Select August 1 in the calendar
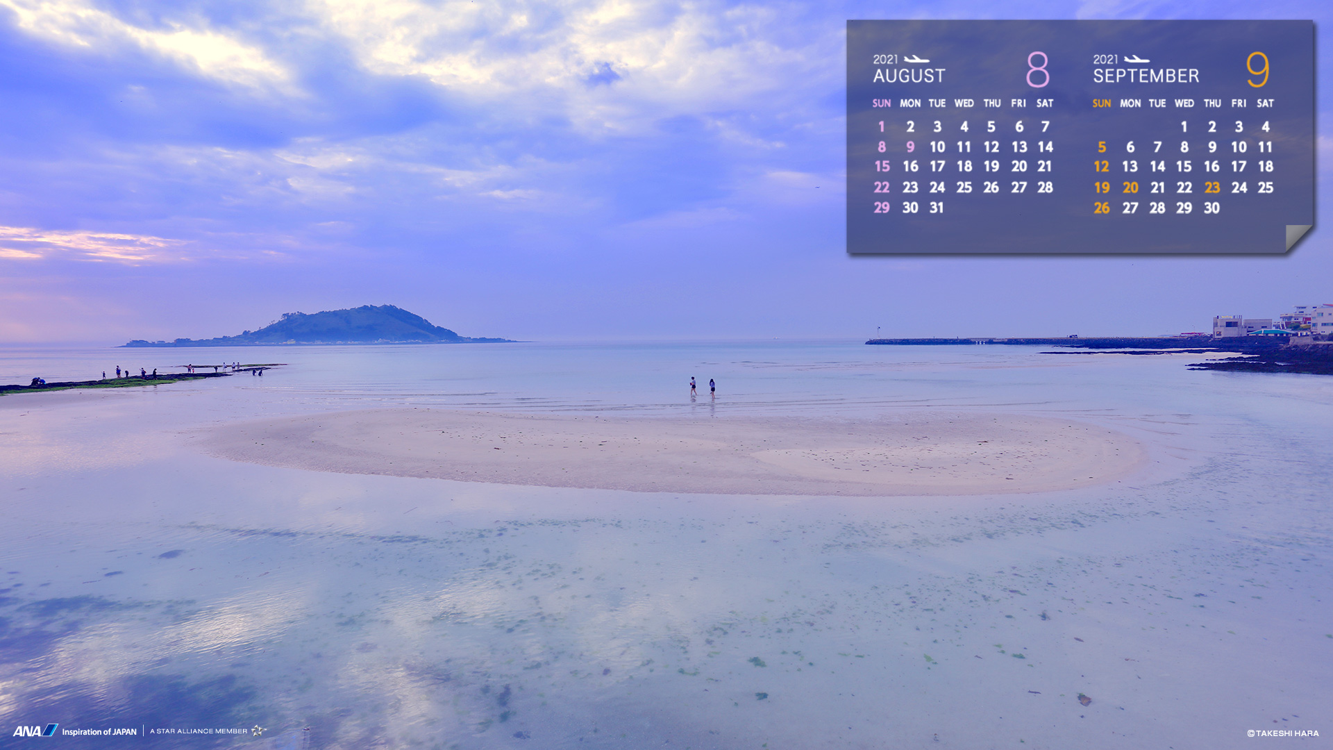Viewport: 1333px width, 750px height. 882,126
